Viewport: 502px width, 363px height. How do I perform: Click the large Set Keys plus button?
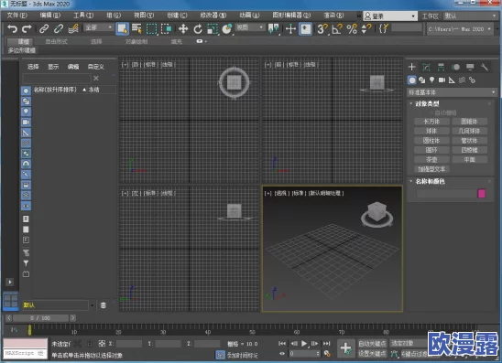(x=345, y=348)
